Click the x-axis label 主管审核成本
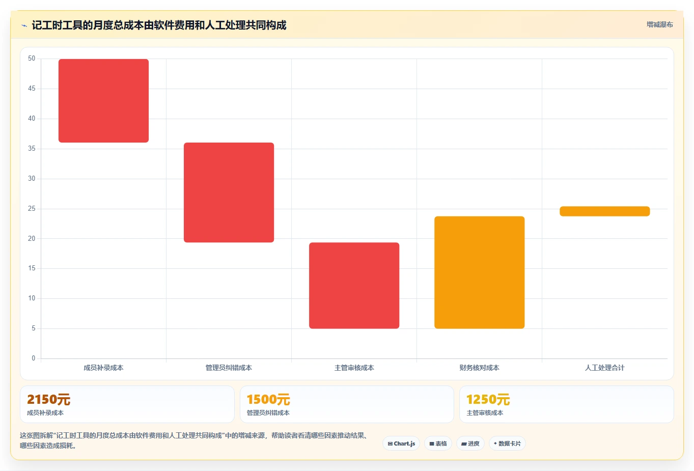Screen dimensions: 694x471 pyautogui.click(x=354, y=368)
